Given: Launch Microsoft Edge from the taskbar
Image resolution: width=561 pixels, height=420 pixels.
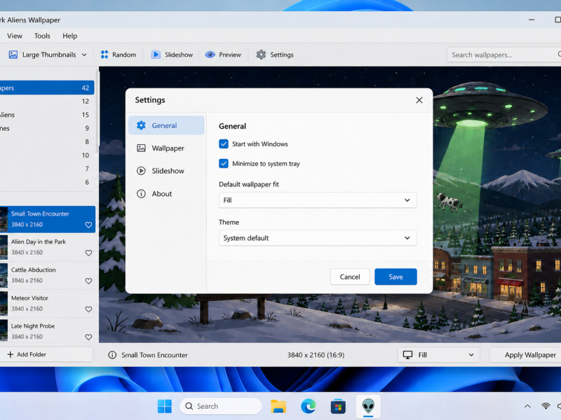Looking at the screenshot, I should pyautogui.click(x=309, y=407).
